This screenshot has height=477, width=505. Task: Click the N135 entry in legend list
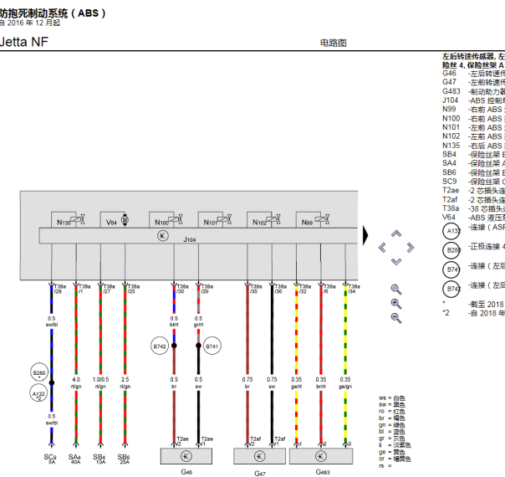coord(473,146)
